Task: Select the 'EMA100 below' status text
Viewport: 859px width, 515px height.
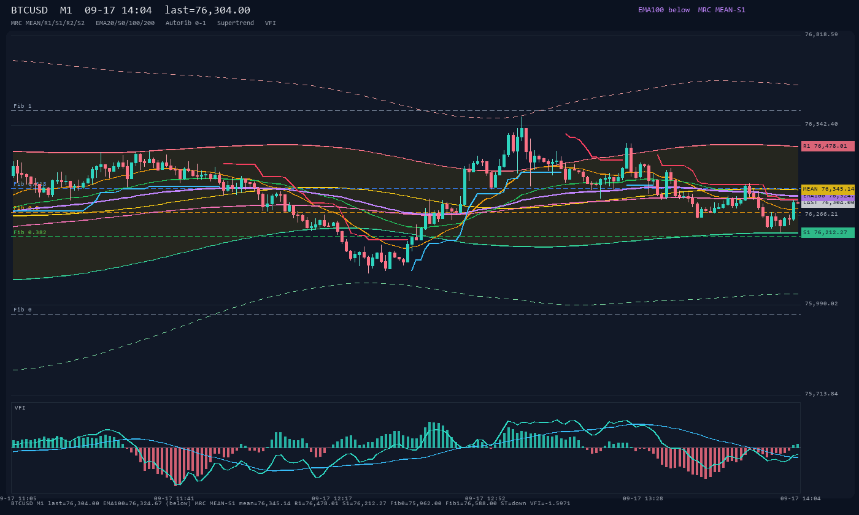Action: (x=664, y=10)
